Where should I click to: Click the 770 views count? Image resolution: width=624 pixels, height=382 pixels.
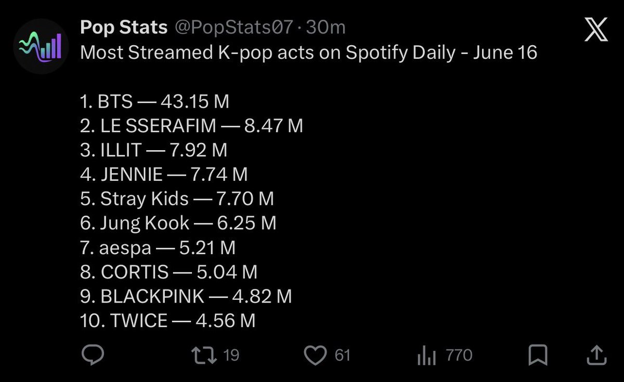click(459, 355)
